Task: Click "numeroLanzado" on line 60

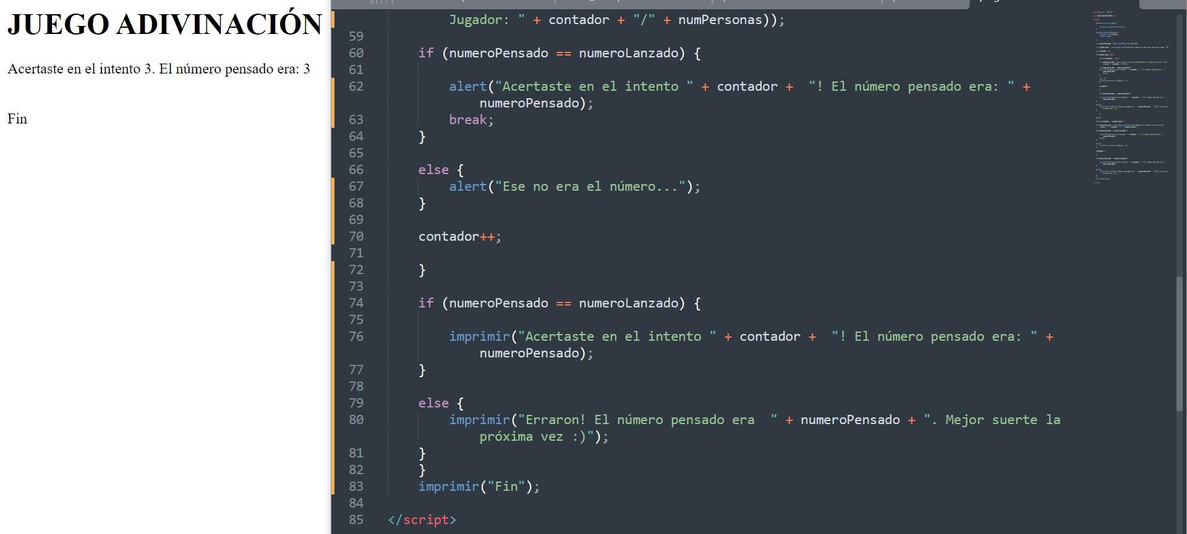Action: click(629, 53)
